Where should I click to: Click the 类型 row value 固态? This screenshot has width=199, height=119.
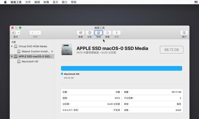pyautogui.click(x=179, y=104)
